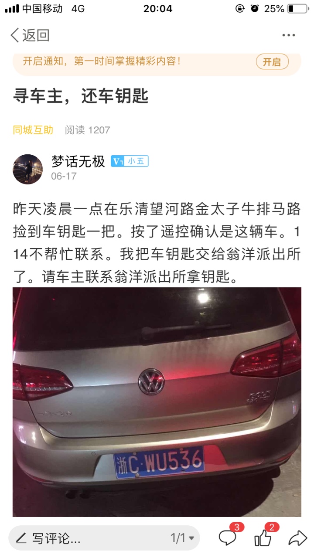Open 梦话无极 profile avatar
The height and width of the screenshot is (558, 314).
click(27, 169)
